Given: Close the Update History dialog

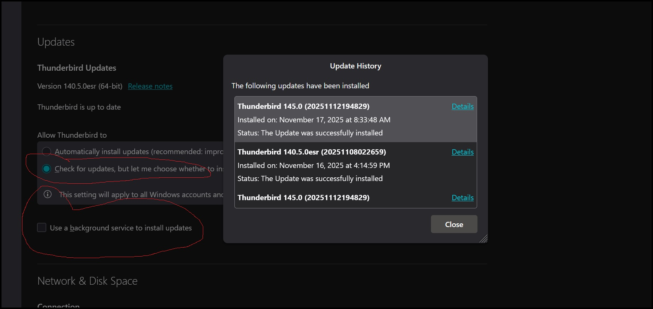Looking at the screenshot, I should pyautogui.click(x=454, y=224).
